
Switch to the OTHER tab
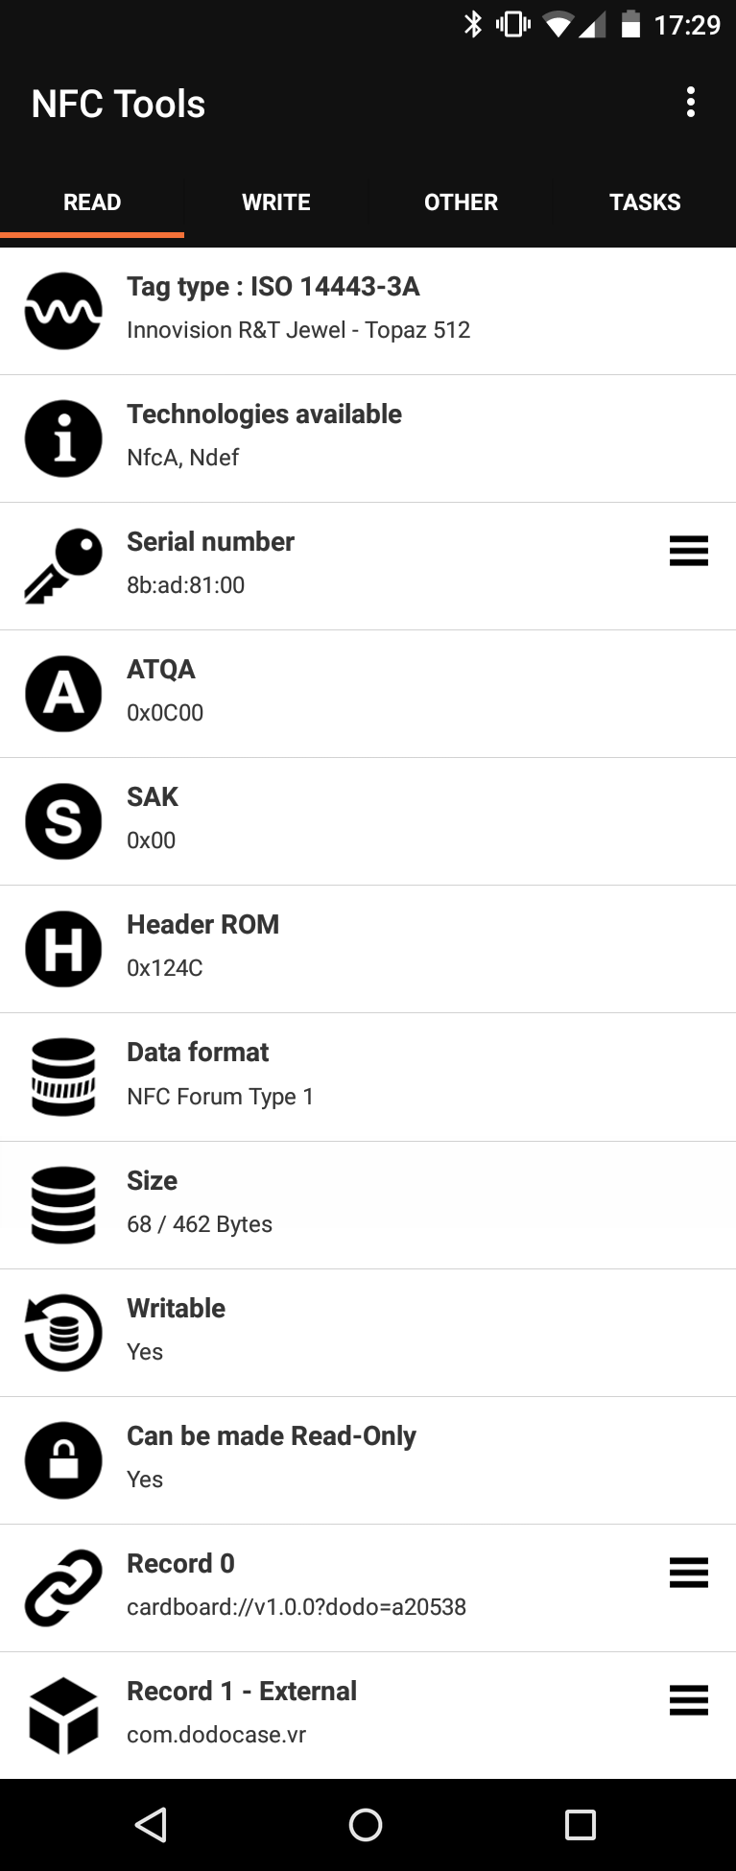pos(461,202)
